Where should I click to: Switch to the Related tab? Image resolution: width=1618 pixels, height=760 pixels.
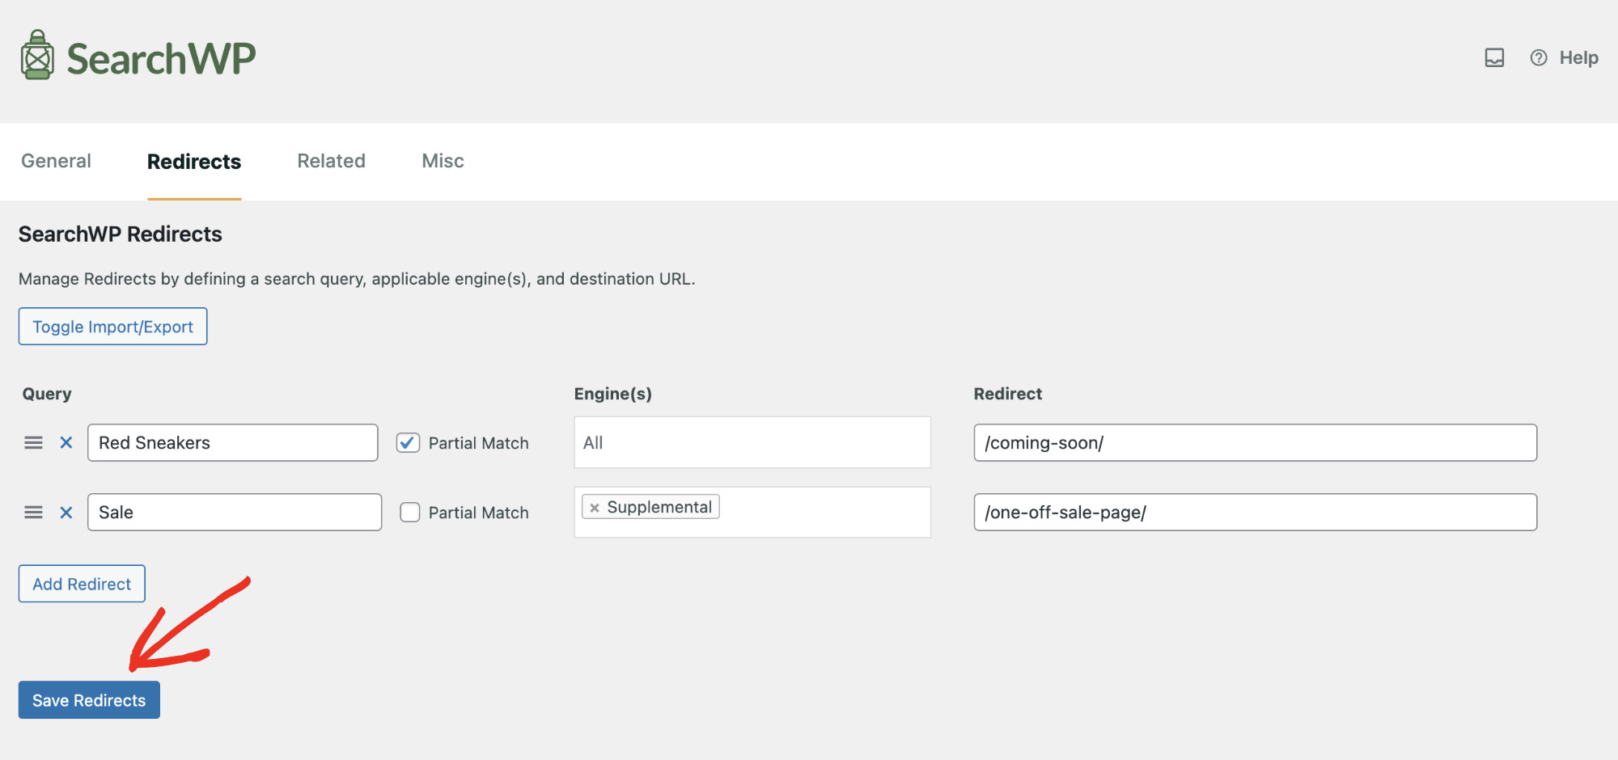tap(331, 161)
